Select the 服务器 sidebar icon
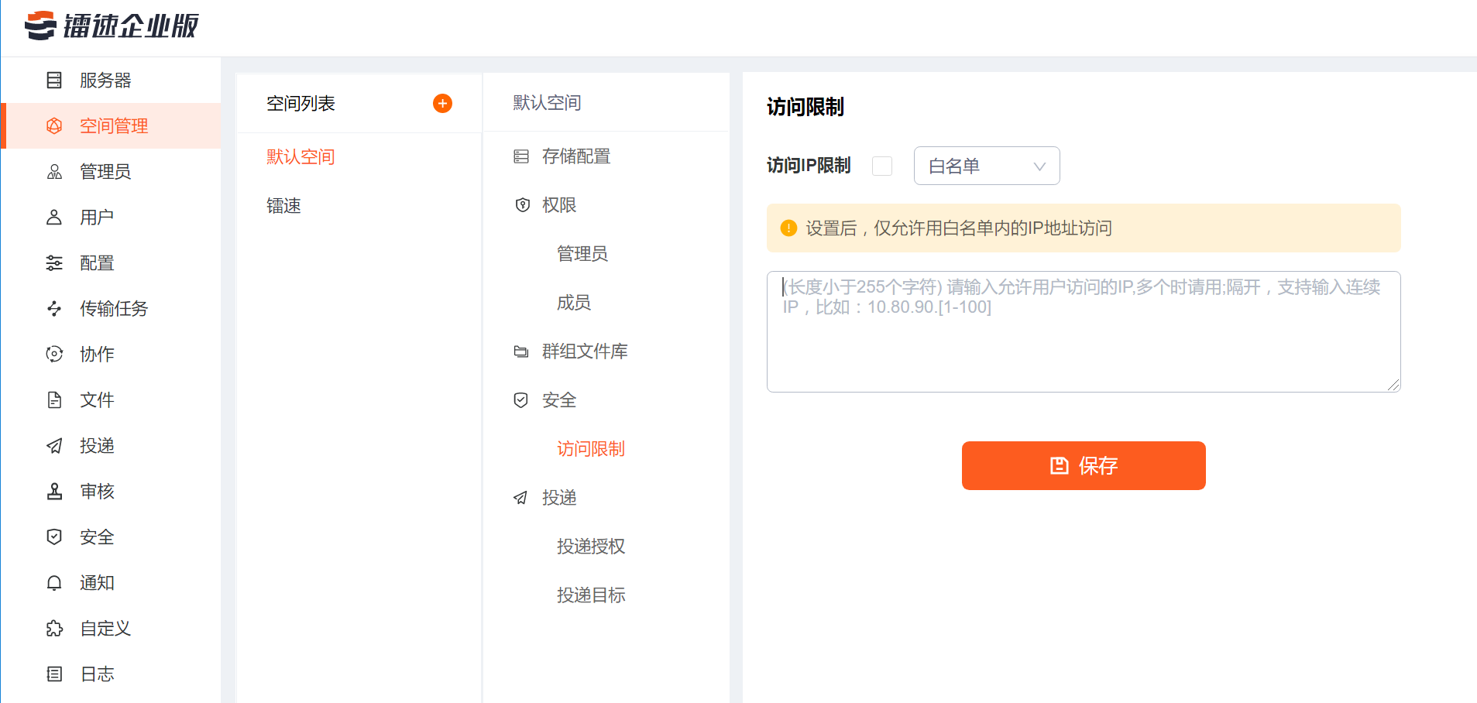 (x=54, y=80)
